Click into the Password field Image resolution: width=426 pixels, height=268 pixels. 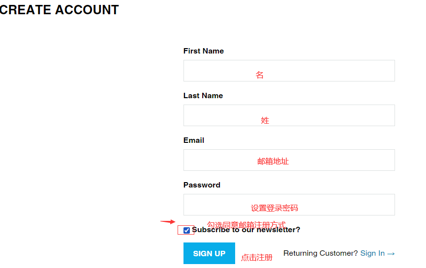point(289,205)
